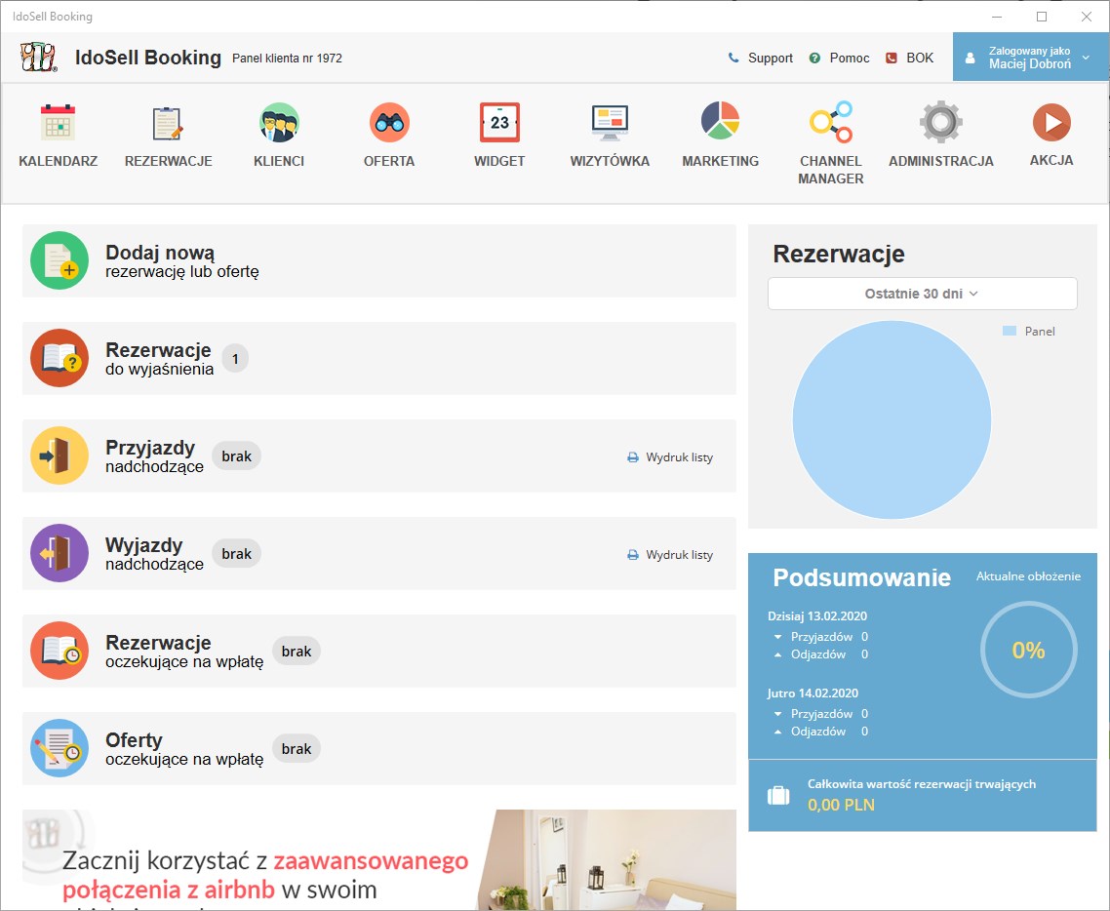Click Wydruk listy for Przyjazdy
This screenshot has width=1110, height=911.
pyautogui.click(x=680, y=457)
